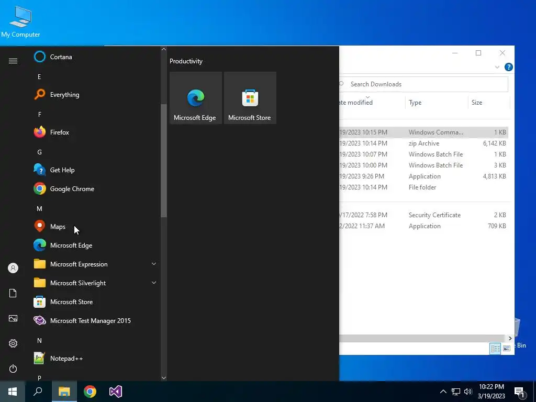Select the 709 KB Application row
The height and width of the screenshot is (402, 536).
[x=423, y=226]
